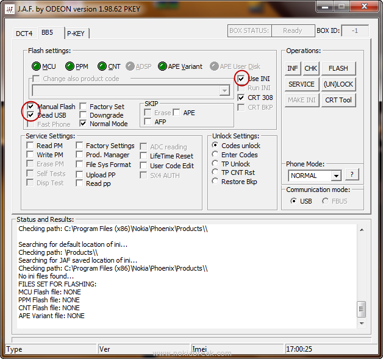Click the 'APE Variant file: NONE' log line
This screenshot has width=383, height=359.
(52, 316)
